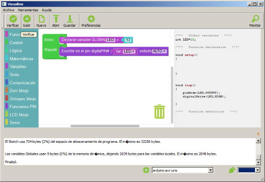Screen dimensions: 265x182
Task: Click the 'Las variables Globales usan' message
Action: tap(111, 154)
